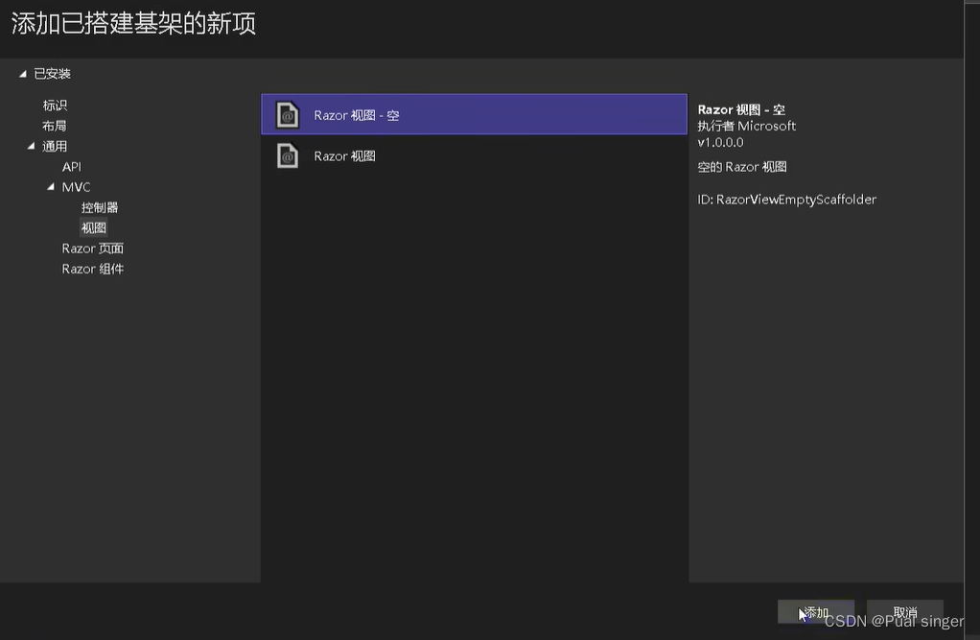Image resolution: width=980 pixels, height=640 pixels.
Task: Collapse the MVC node arrow
Action: point(51,186)
